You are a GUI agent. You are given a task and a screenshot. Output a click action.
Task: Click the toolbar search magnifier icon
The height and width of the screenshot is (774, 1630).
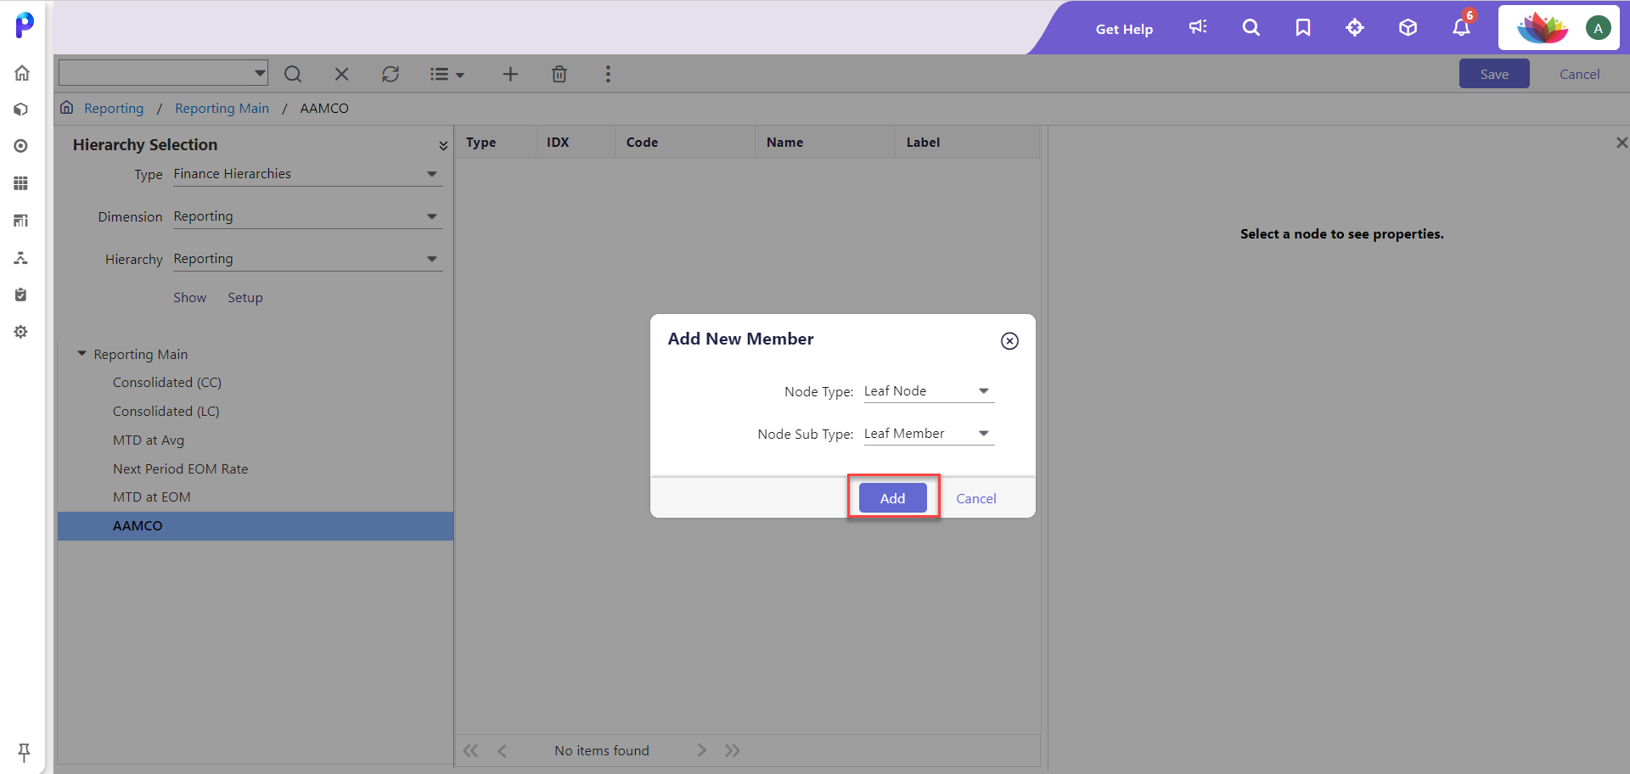(293, 75)
